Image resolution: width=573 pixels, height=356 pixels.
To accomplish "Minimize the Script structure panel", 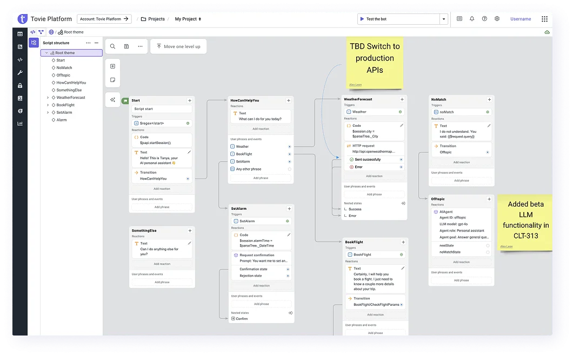I will point(96,43).
